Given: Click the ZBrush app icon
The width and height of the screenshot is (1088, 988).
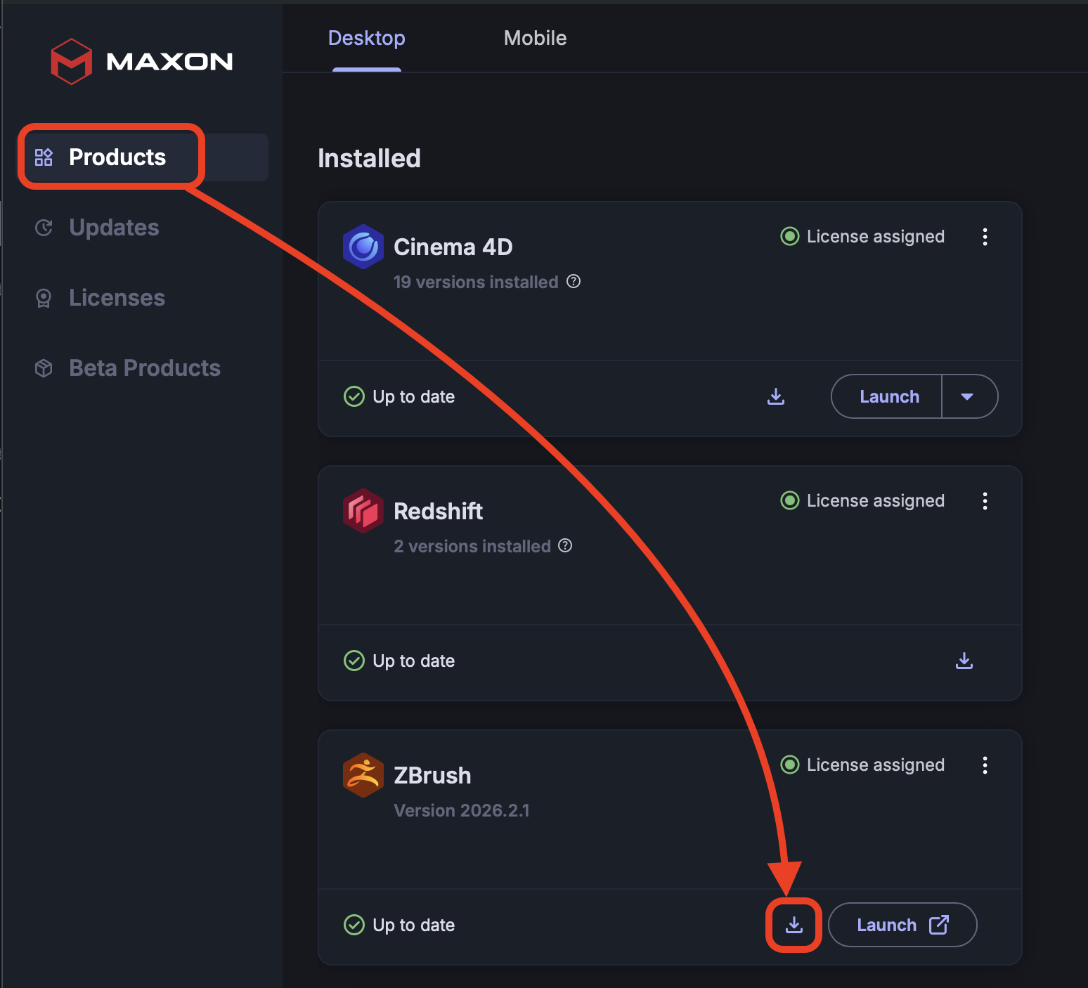Looking at the screenshot, I should pos(363,775).
